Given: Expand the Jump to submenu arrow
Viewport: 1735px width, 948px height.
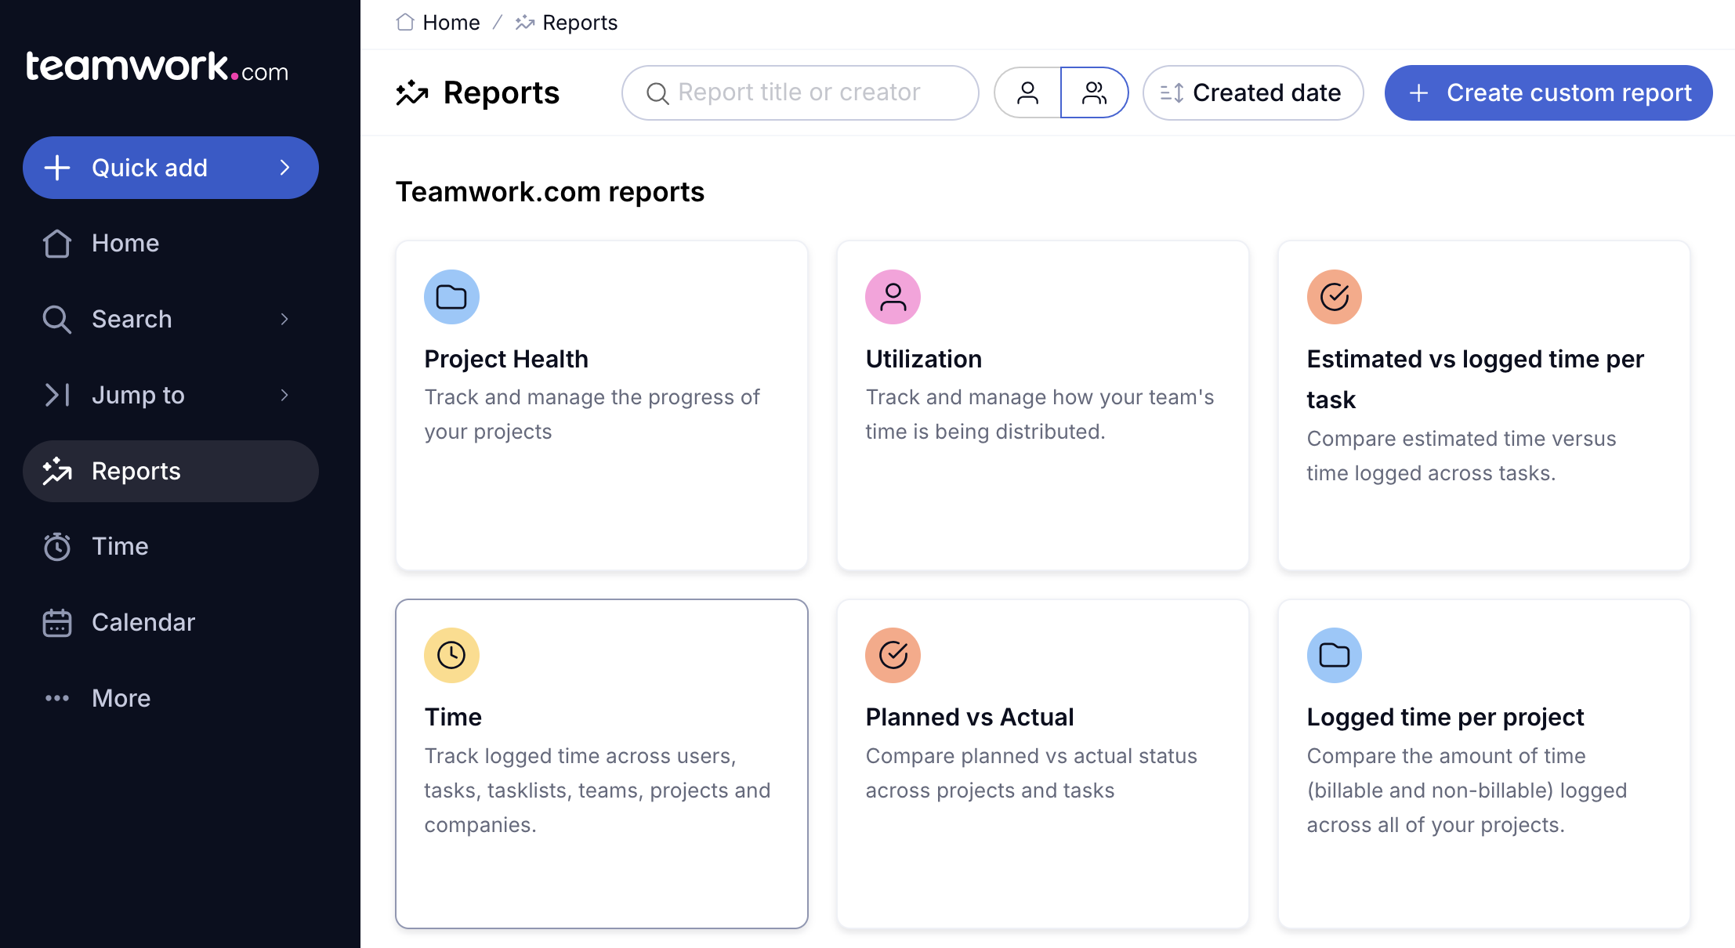Looking at the screenshot, I should [x=284, y=395].
